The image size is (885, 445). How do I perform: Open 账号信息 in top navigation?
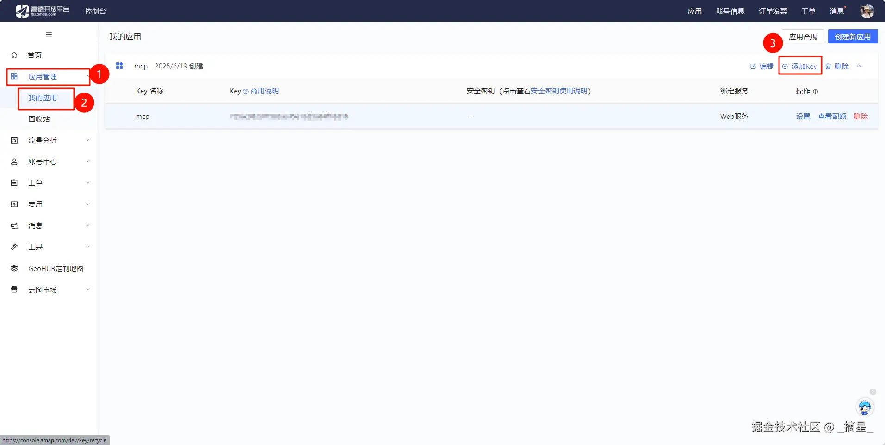730,11
